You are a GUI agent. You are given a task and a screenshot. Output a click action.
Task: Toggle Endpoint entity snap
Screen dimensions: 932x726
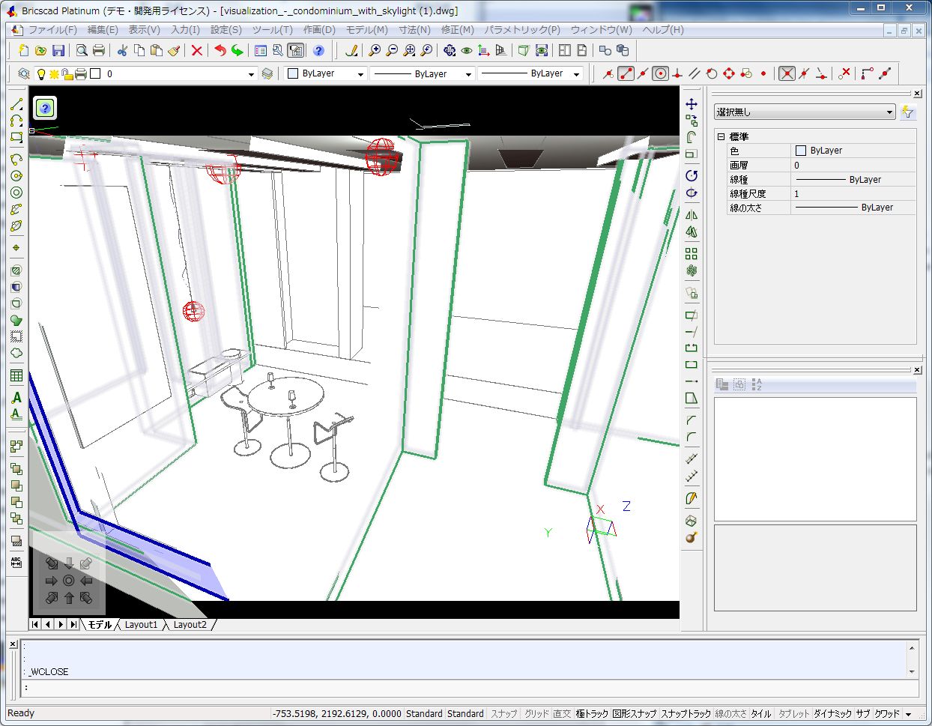click(626, 73)
